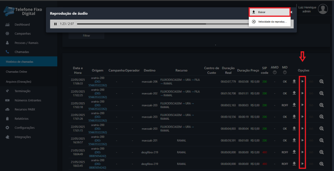Image resolution: width=334 pixels, height=171 pixels.
Task: Open Campanhas in the sidebar
Action: click(x=22, y=34)
